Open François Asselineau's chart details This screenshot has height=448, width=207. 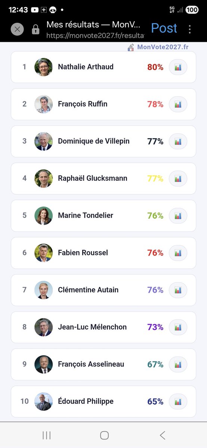[178, 364]
